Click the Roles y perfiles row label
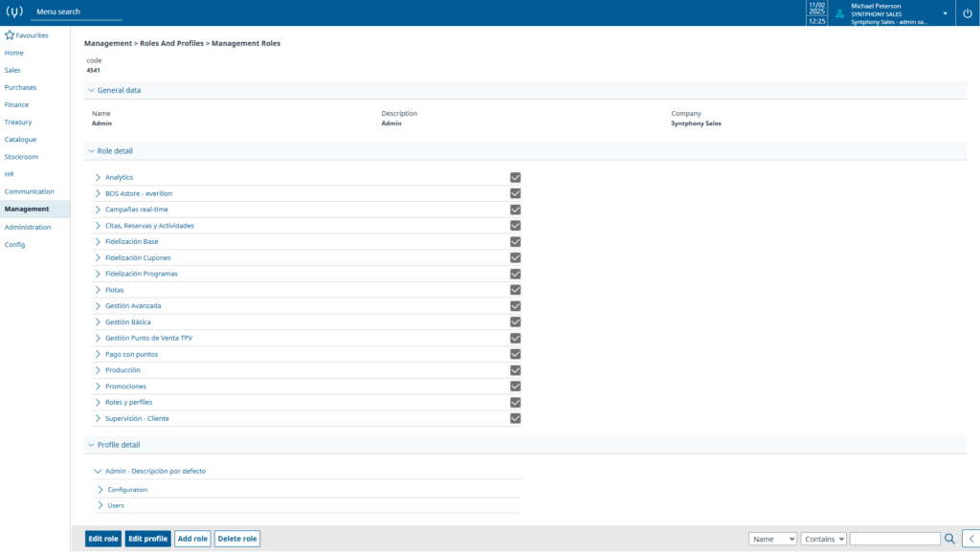The image size is (980, 553). click(129, 403)
